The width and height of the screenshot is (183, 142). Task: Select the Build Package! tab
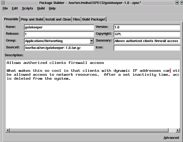(94, 19)
